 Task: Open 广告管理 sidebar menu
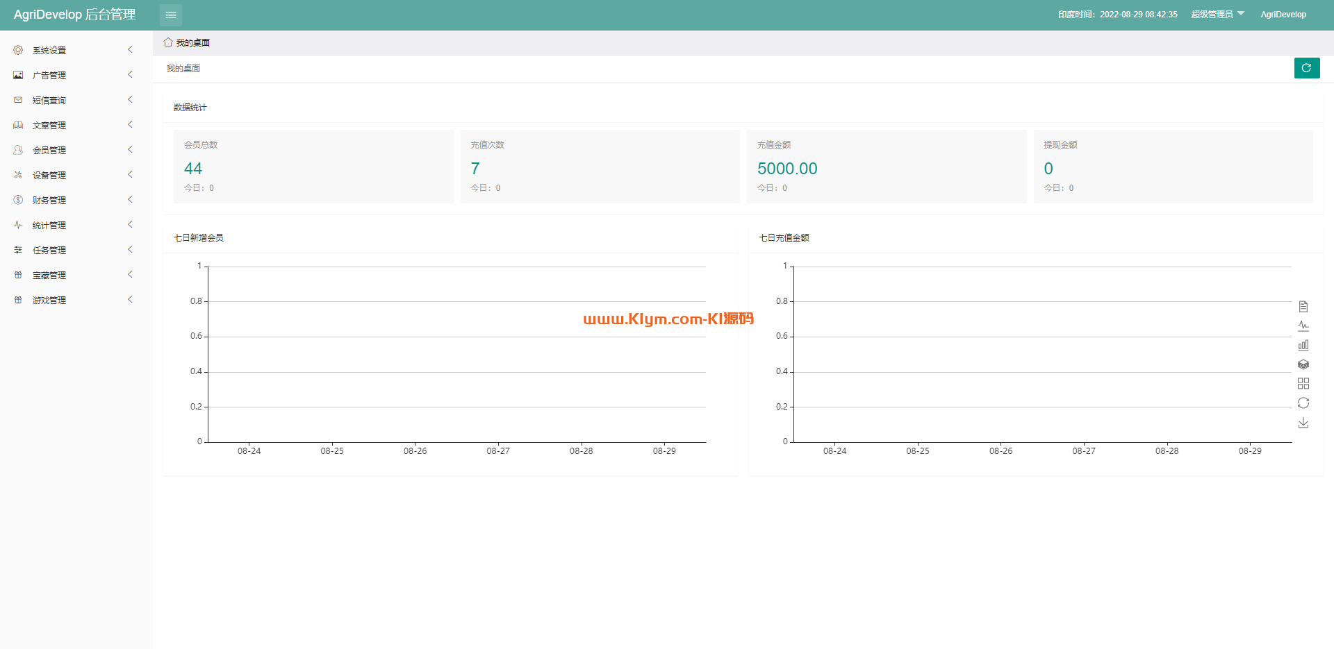pos(49,76)
